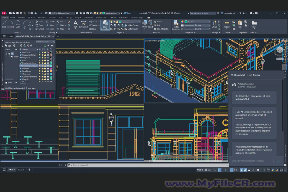Click the Group tool
This screenshot has height=192, width=288.
tap(214, 24)
